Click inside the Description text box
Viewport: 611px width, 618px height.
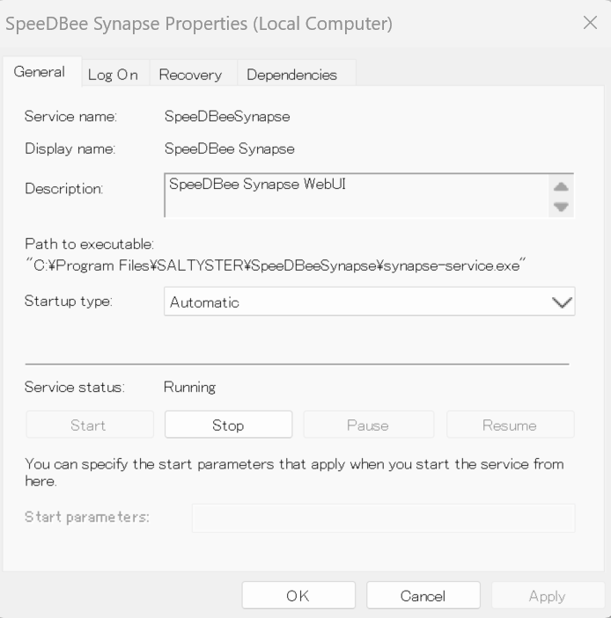[352, 194]
